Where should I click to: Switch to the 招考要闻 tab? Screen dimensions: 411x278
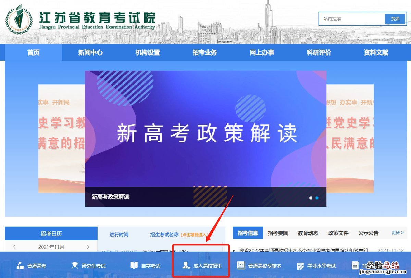point(278,233)
